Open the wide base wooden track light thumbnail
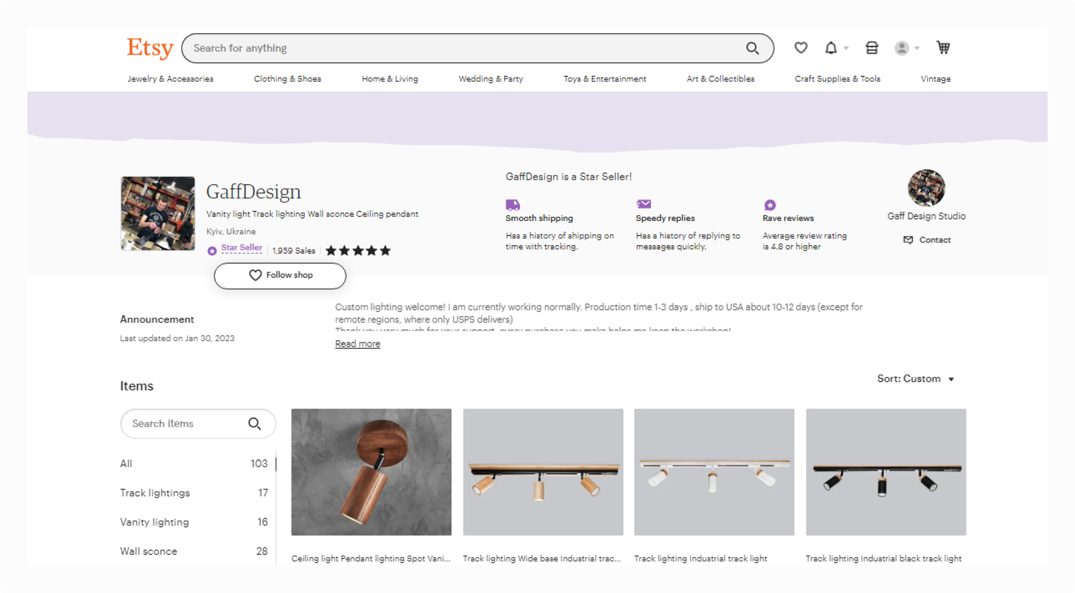The image size is (1075, 593). click(543, 472)
